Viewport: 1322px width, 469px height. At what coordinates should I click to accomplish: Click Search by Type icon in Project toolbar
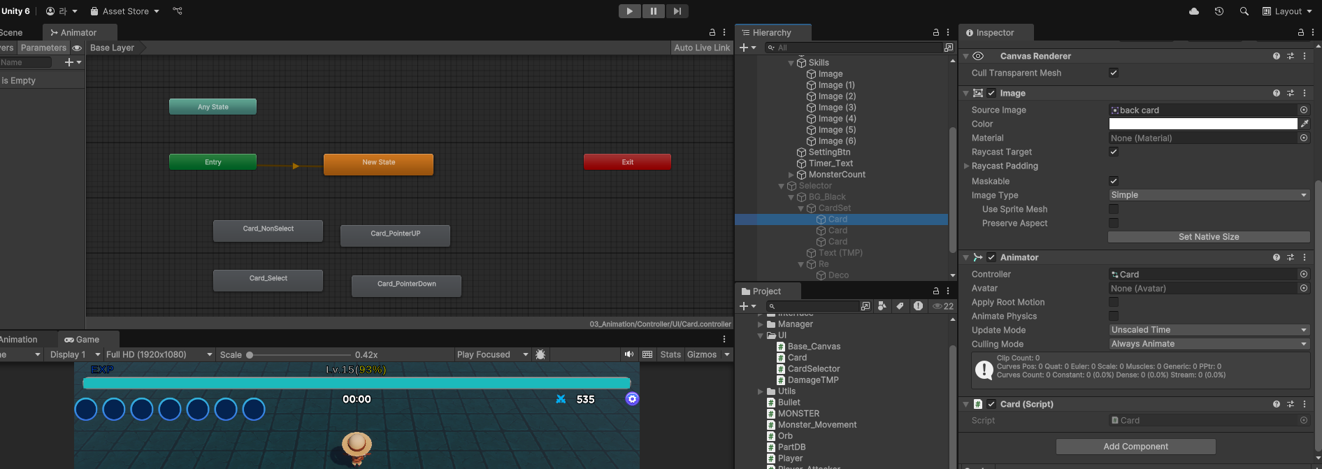point(882,306)
